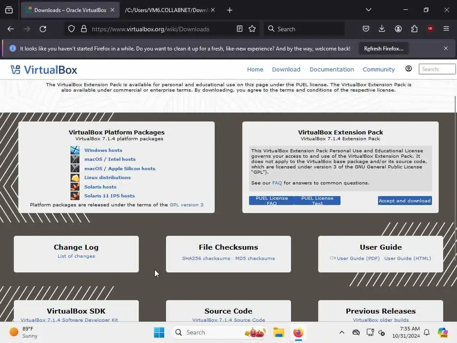457x343 pixels.
Task: Open the MD5 checksums link
Action: point(255,259)
